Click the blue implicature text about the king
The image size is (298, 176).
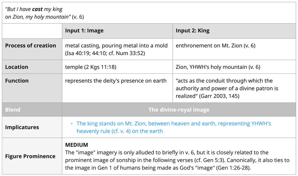[173, 127]
